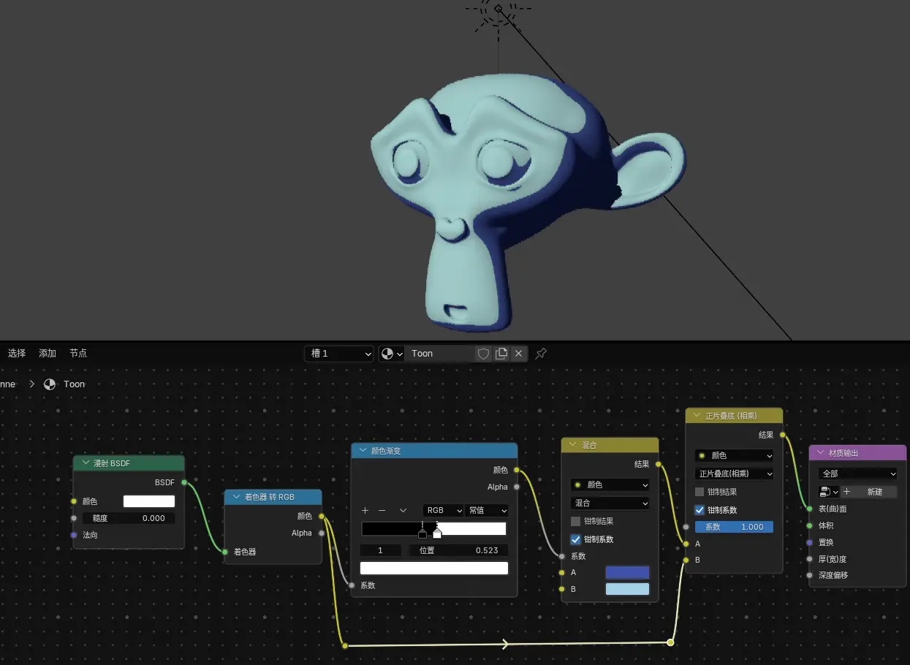Click the white 颜色 swatch in 漫射 BSDF
The width and height of the screenshot is (910, 665).
point(149,501)
